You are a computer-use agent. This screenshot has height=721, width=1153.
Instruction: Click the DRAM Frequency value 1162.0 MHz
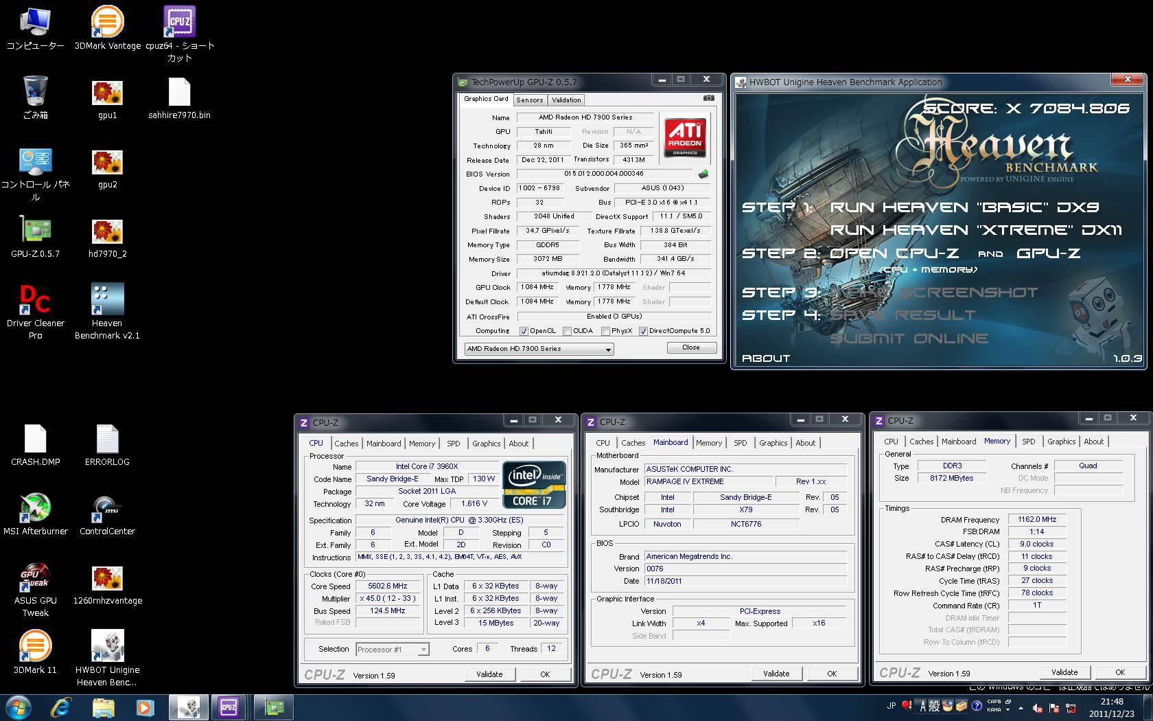click(1037, 520)
